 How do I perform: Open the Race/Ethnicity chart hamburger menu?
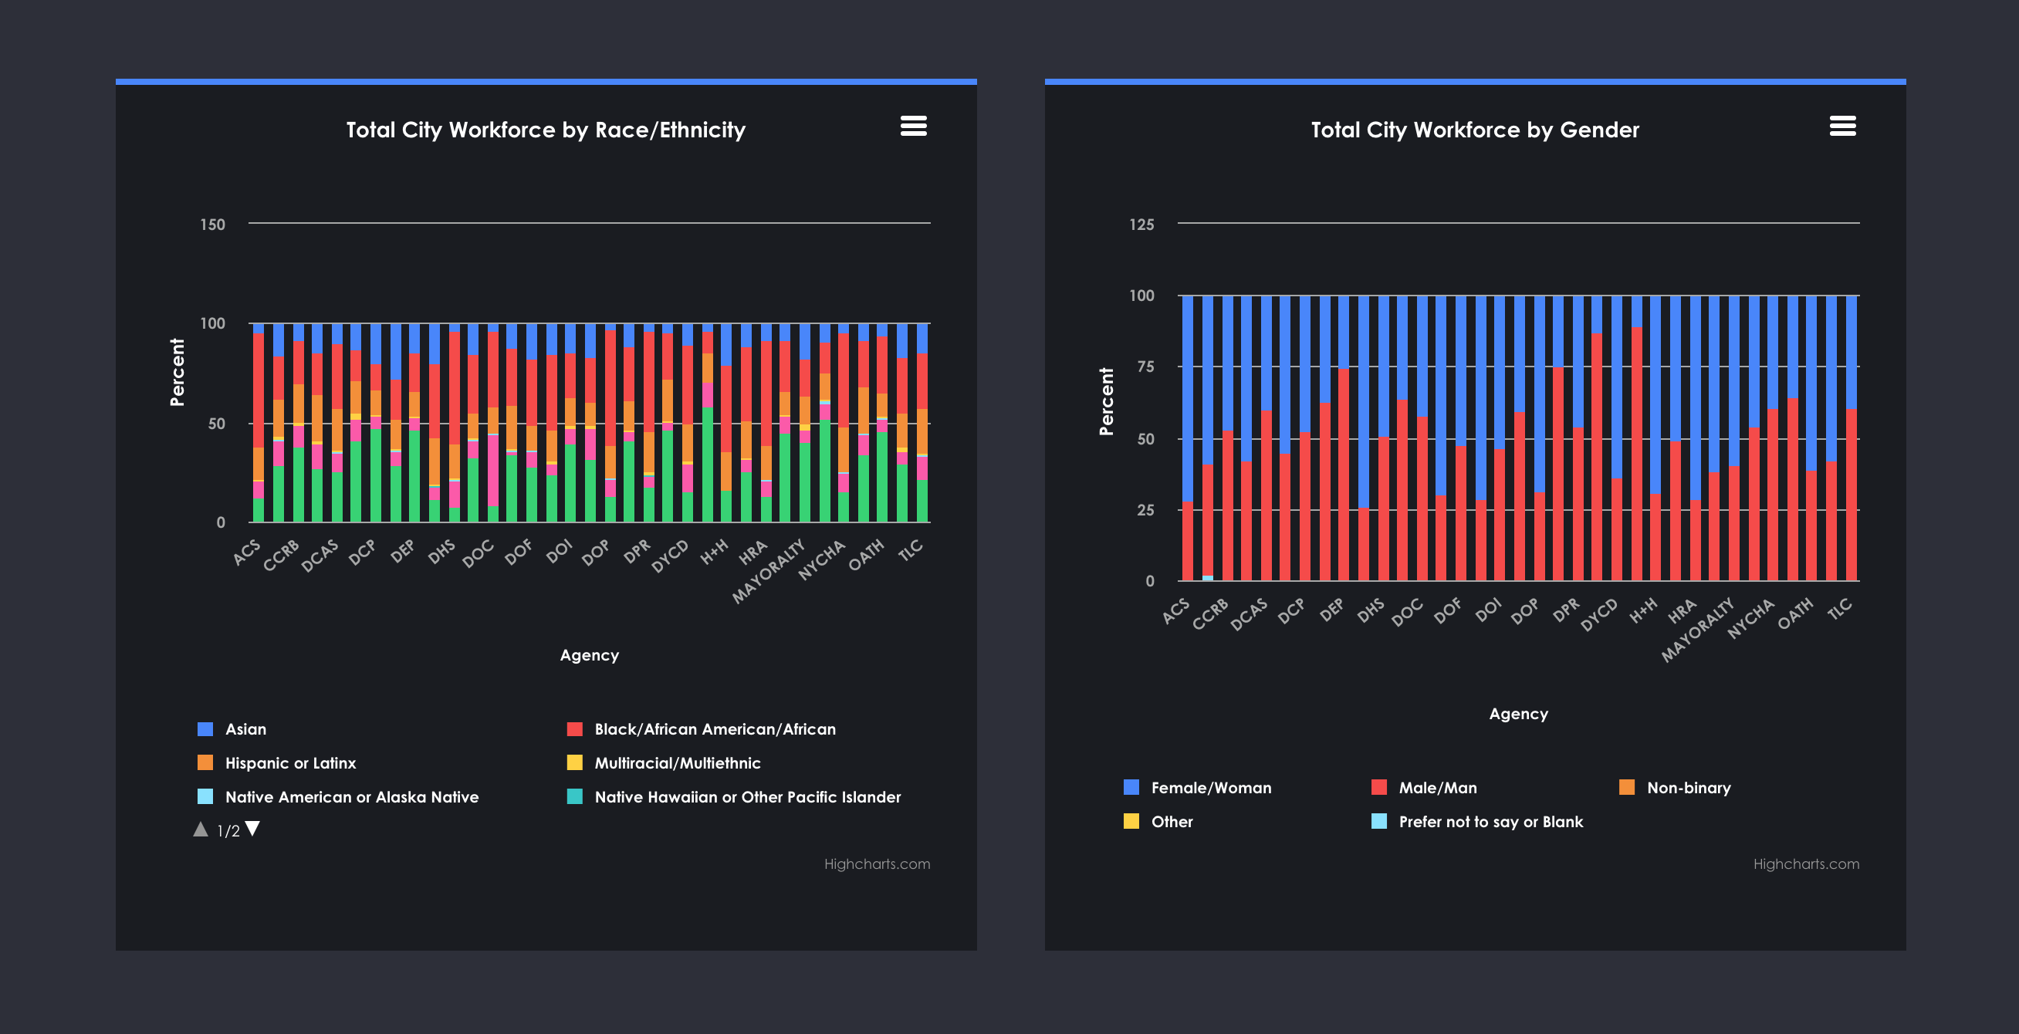coord(913,125)
